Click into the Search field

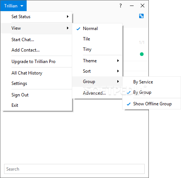tap(74, 169)
